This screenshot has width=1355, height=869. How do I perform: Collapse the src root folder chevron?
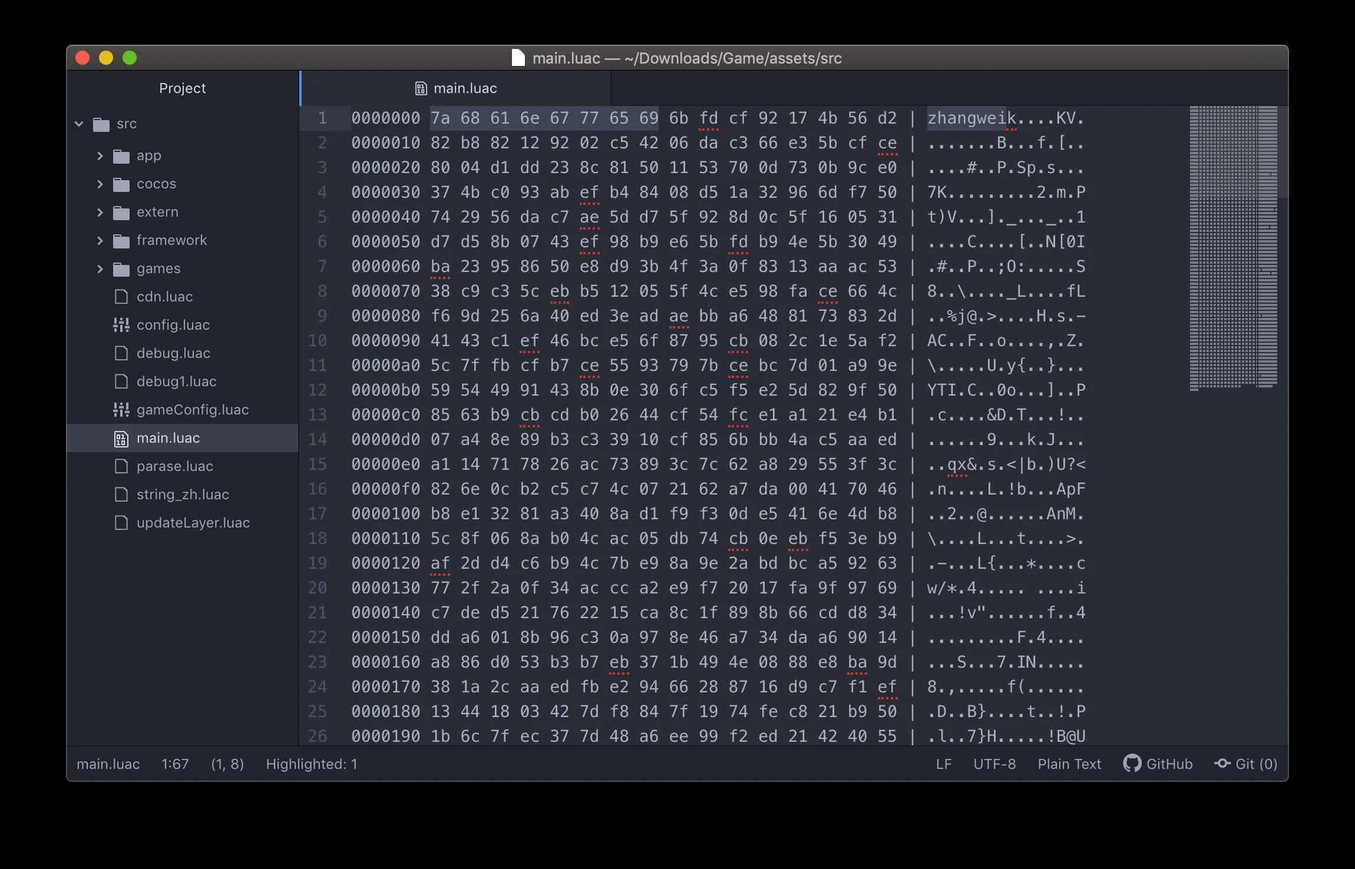tap(80, 124)
